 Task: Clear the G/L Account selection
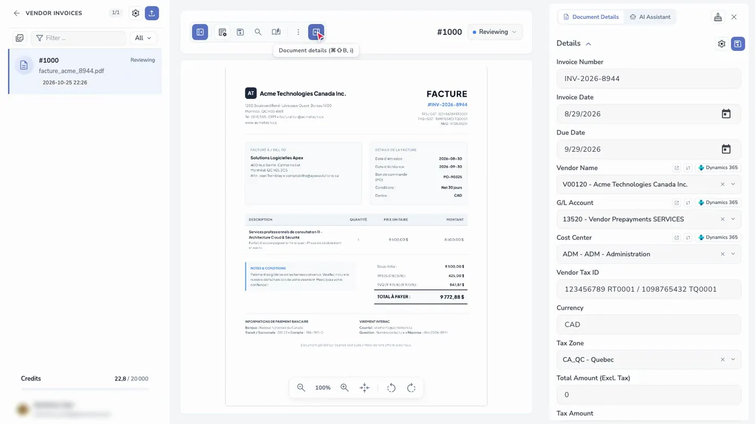click(722, 219)
